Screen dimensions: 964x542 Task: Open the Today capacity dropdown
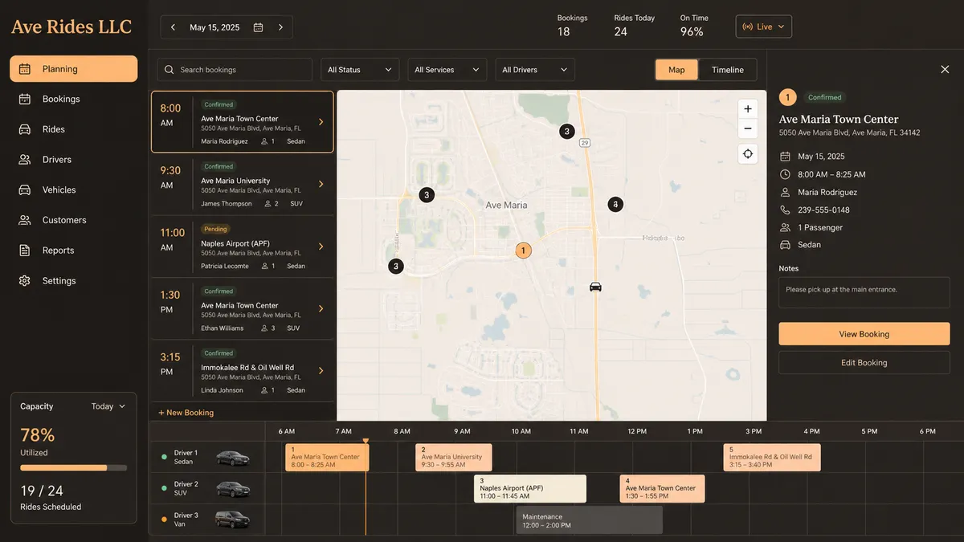click(x=108, y=406)
